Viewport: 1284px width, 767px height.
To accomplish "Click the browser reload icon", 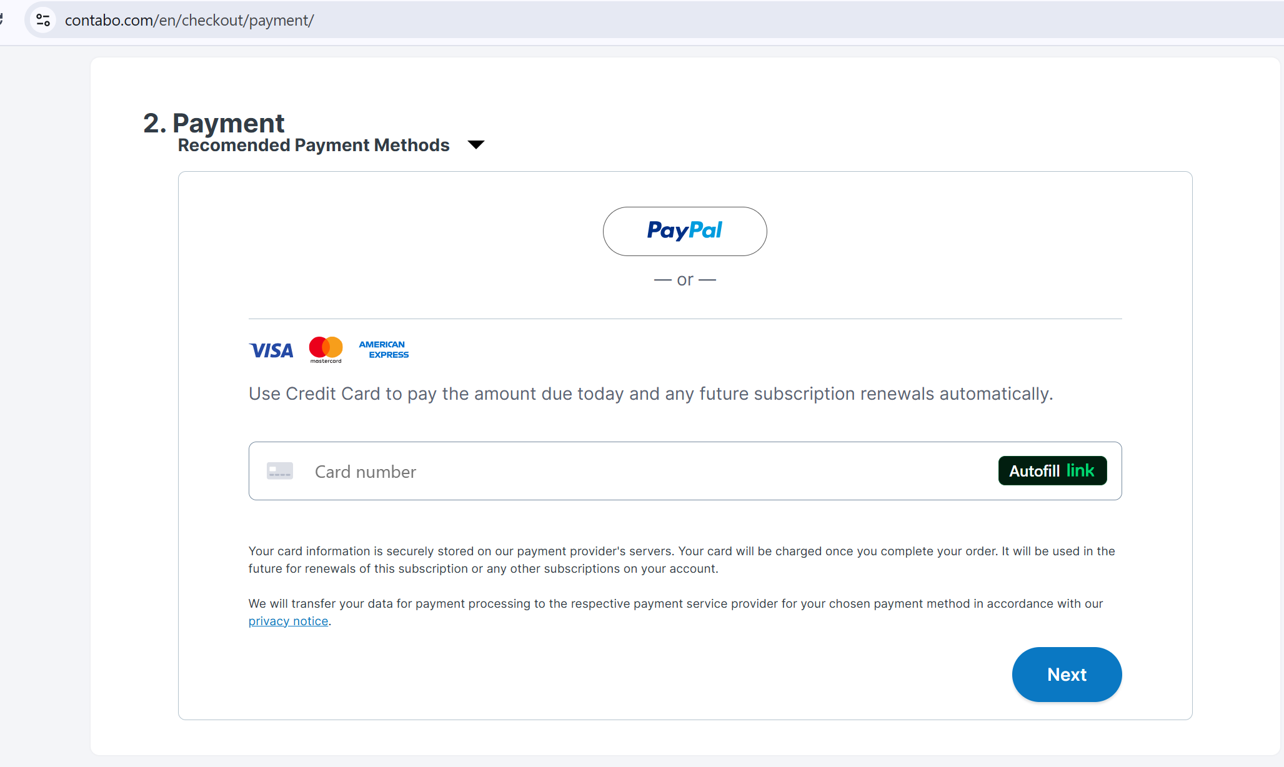I will 2,20.
